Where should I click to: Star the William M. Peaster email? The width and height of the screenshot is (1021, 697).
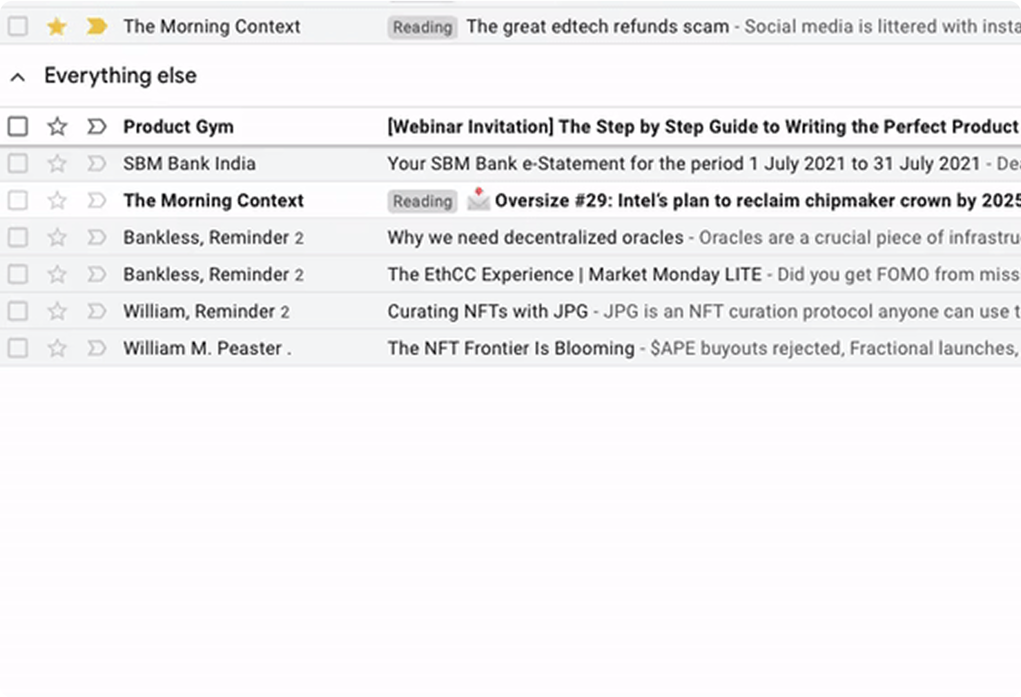[57, 348]
